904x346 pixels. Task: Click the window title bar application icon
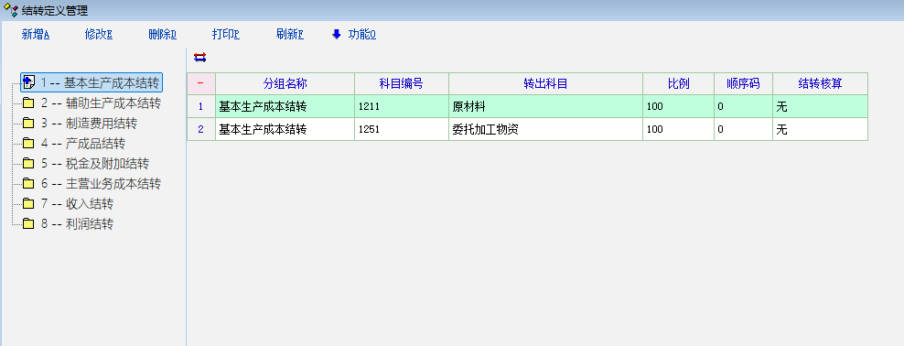coord(10,10)
